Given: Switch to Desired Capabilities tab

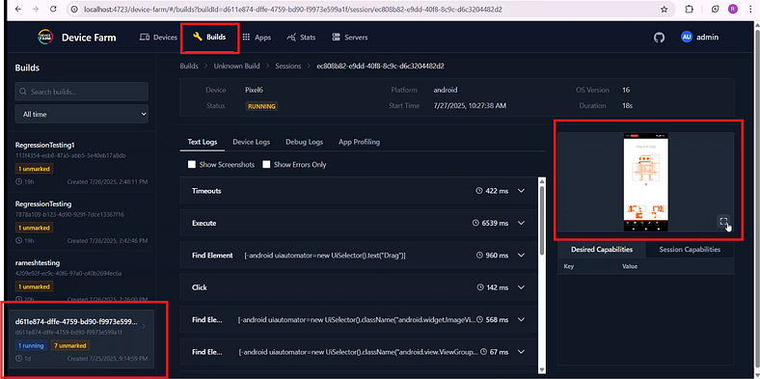Looking at the screenshot, I should (602, 250).
